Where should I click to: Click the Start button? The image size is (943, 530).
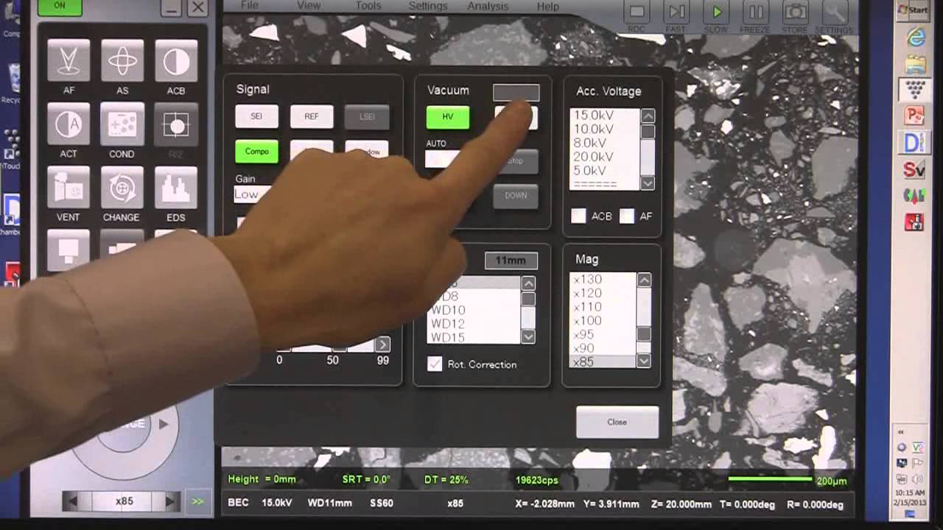pos(913,10)
